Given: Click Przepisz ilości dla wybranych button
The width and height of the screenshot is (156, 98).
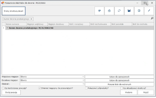Looking at the screenshot, I should (x=119, y=84).
